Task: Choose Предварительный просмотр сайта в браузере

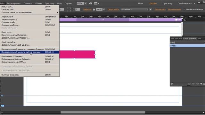Action: pyautogui.click(x=29, y=52)
